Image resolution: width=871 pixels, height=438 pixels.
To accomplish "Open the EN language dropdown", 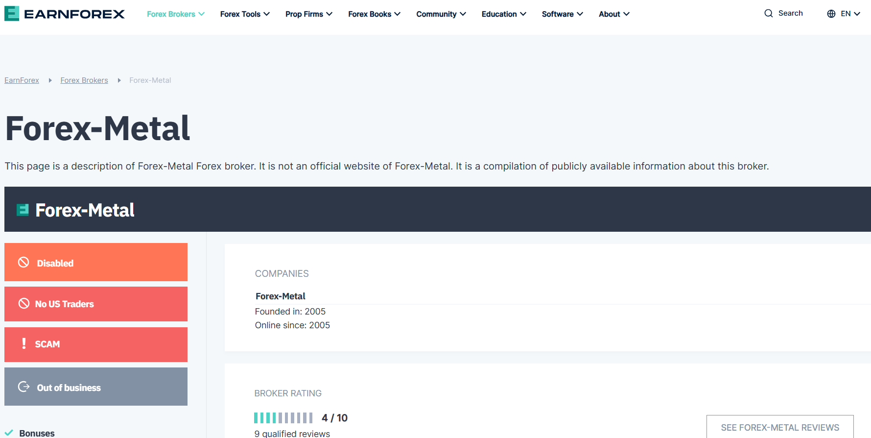I will [x=850, y=14].
